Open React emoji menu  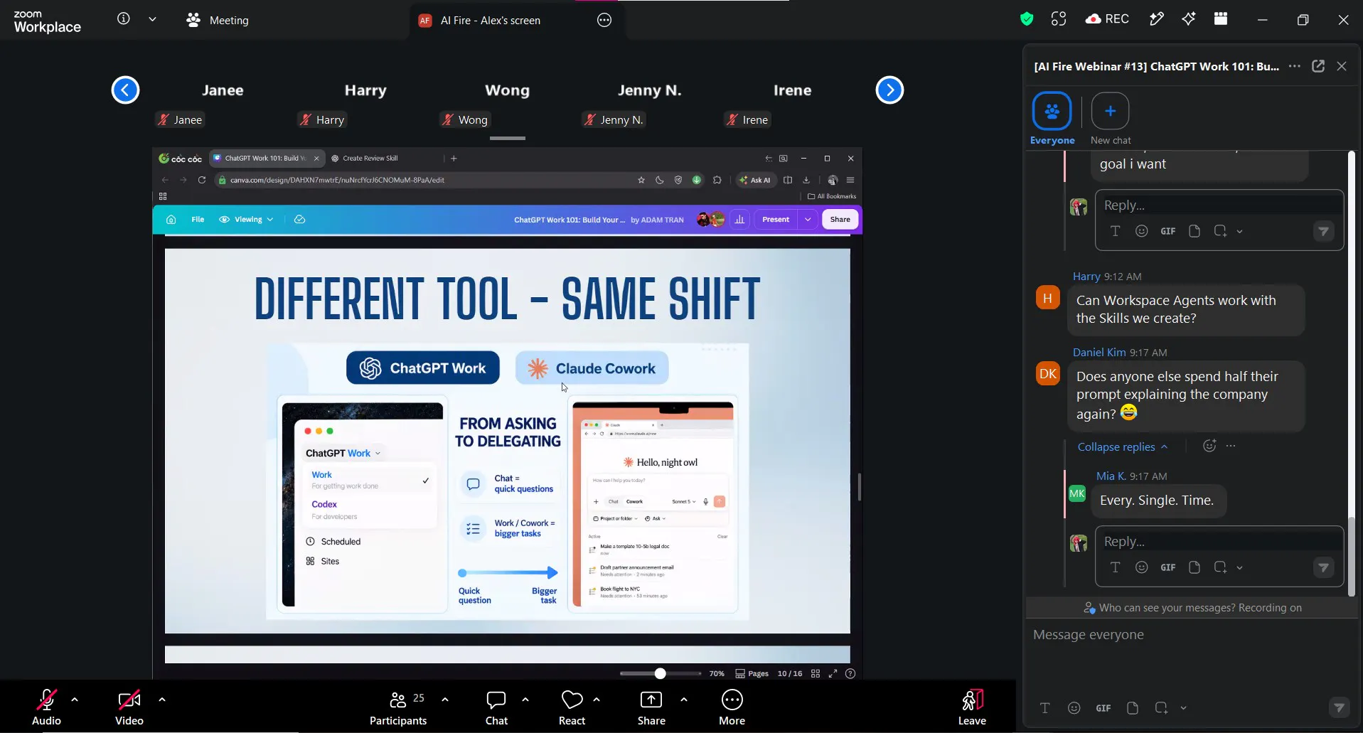[572, 707]
